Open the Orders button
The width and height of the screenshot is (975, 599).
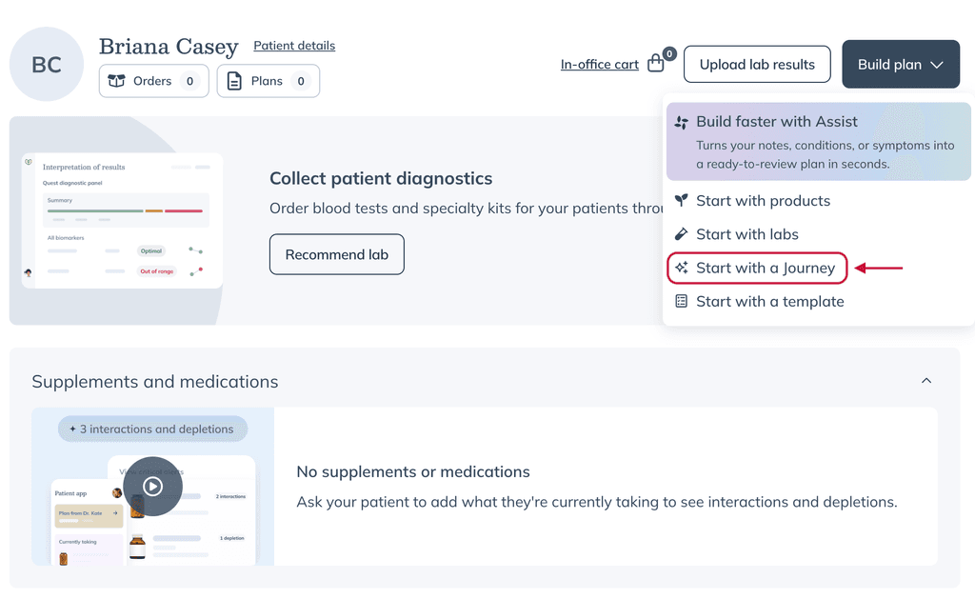tap(153, 81)
